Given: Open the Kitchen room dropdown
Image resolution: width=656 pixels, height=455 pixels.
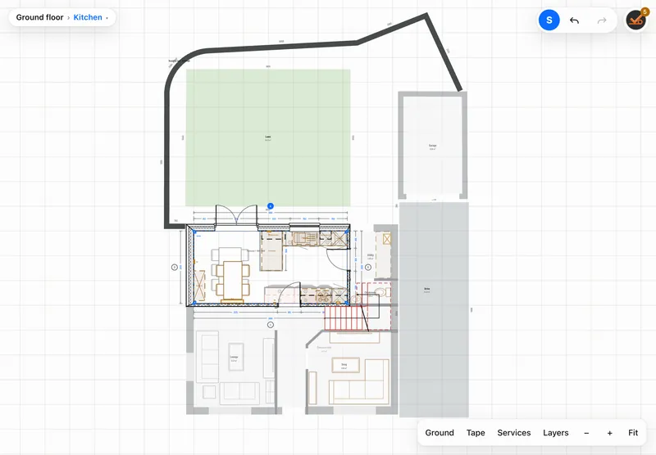Looking at the screenshot, I should (91, 17).
